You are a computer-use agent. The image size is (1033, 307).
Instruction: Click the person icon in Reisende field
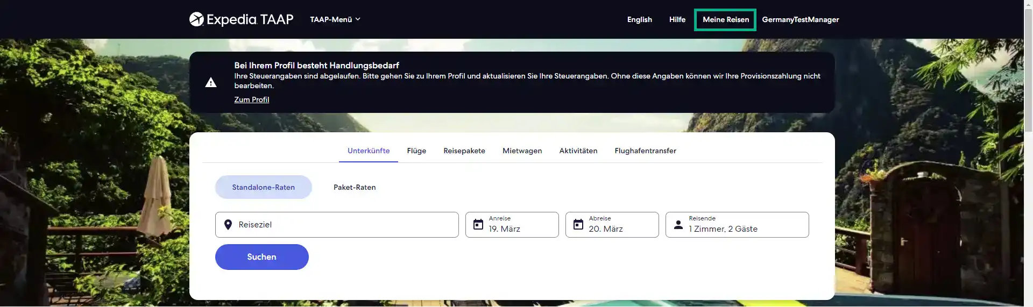tap(678, 224)
